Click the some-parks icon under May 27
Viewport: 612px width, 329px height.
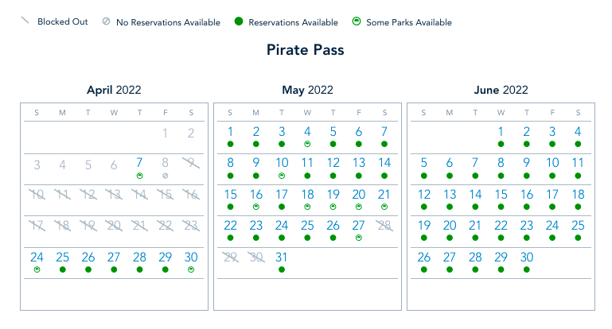pyautogui.click(x=358, y=238)
